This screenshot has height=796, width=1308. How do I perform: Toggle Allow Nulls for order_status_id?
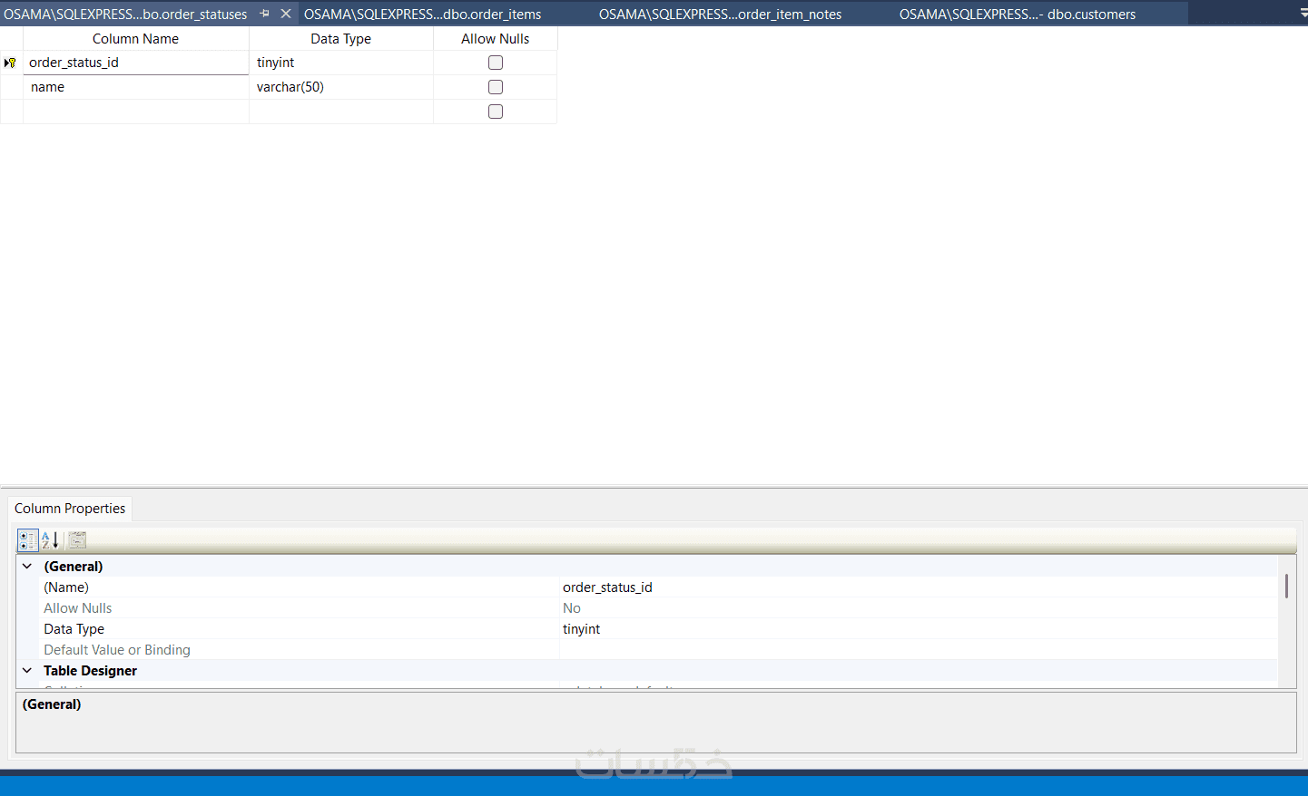tap(496, 63)
